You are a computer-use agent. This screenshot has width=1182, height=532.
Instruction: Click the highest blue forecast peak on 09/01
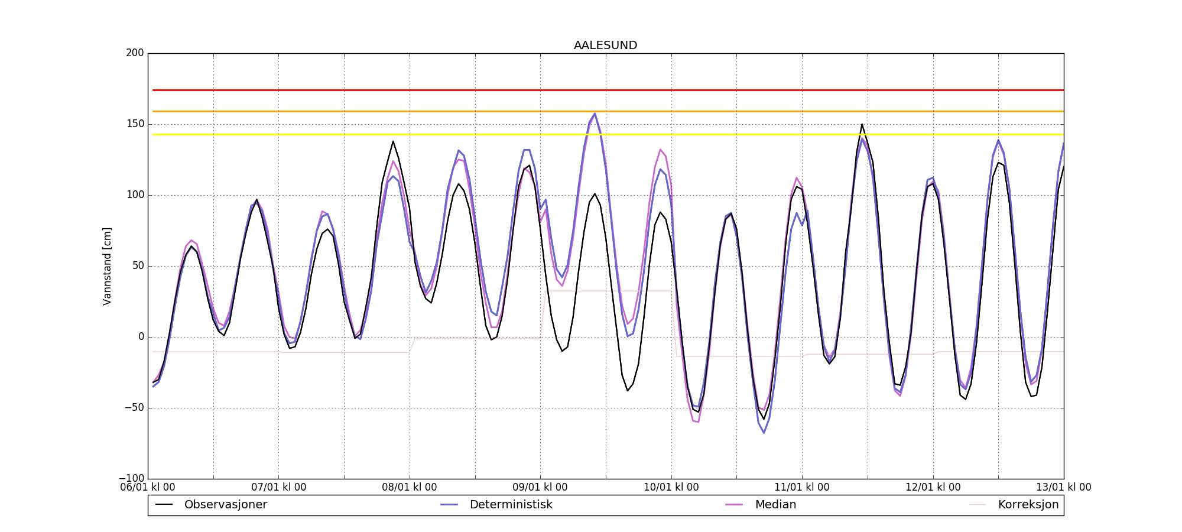[595, 113]
